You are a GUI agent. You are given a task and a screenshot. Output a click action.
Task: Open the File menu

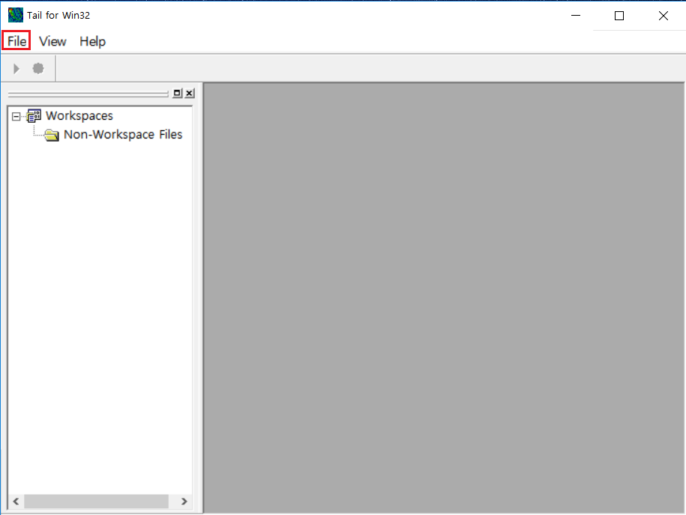16,41
